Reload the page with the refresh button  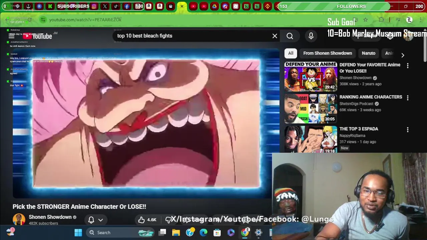point(29,20)
